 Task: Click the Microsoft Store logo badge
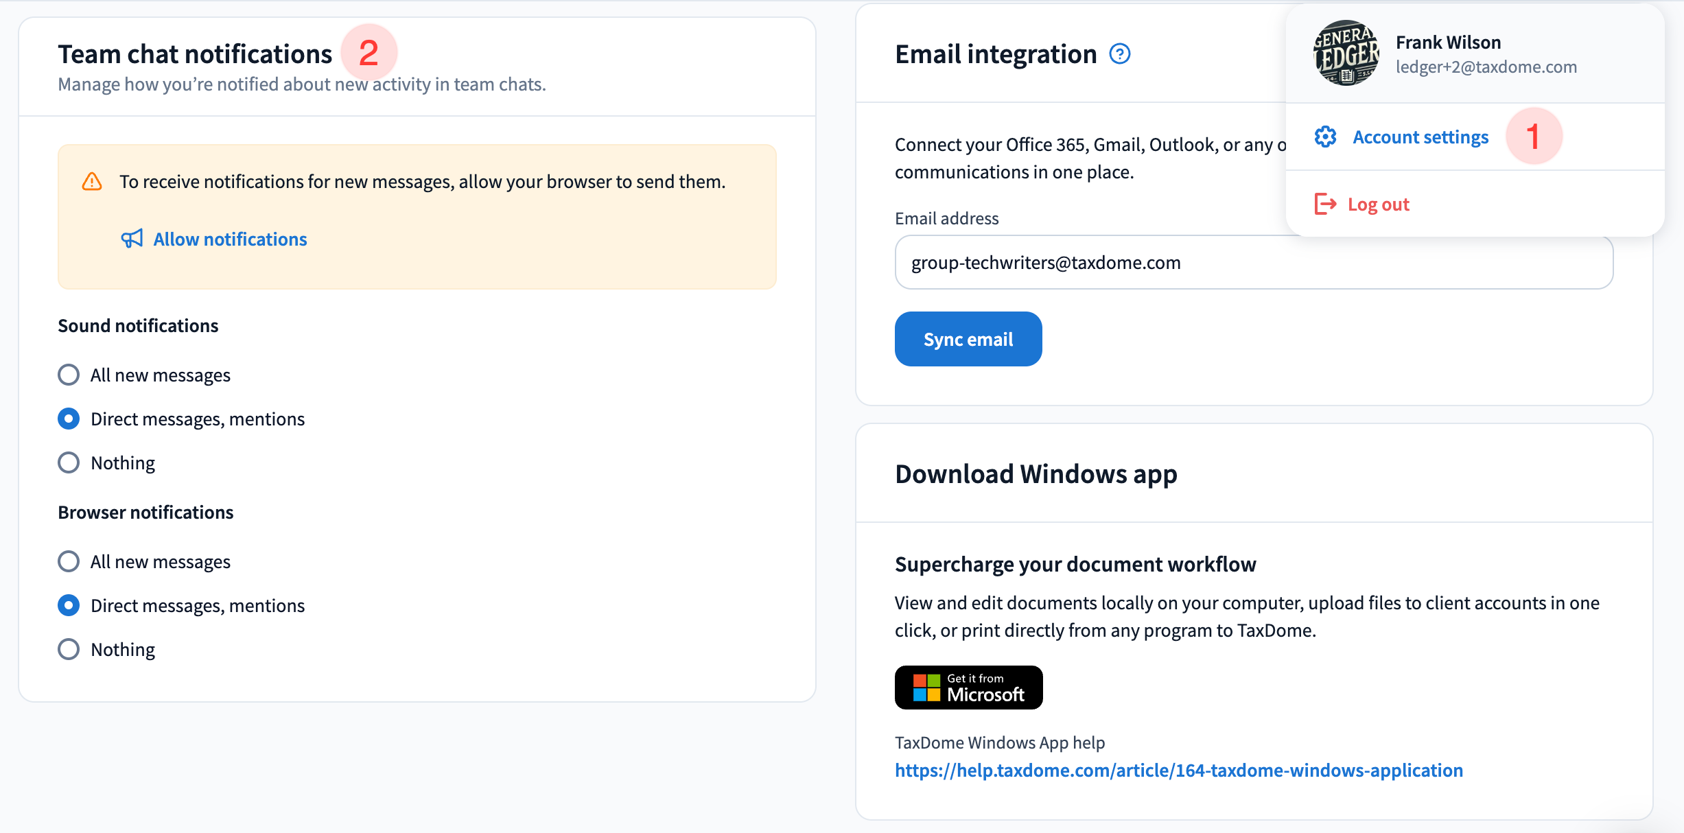pos(968,688)
